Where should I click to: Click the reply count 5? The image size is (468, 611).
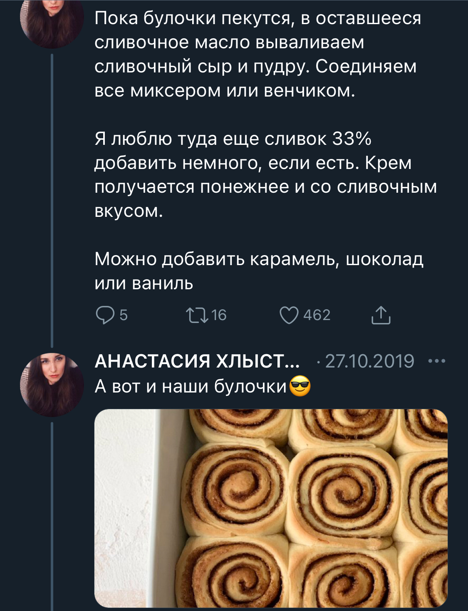tap(124, 315)
